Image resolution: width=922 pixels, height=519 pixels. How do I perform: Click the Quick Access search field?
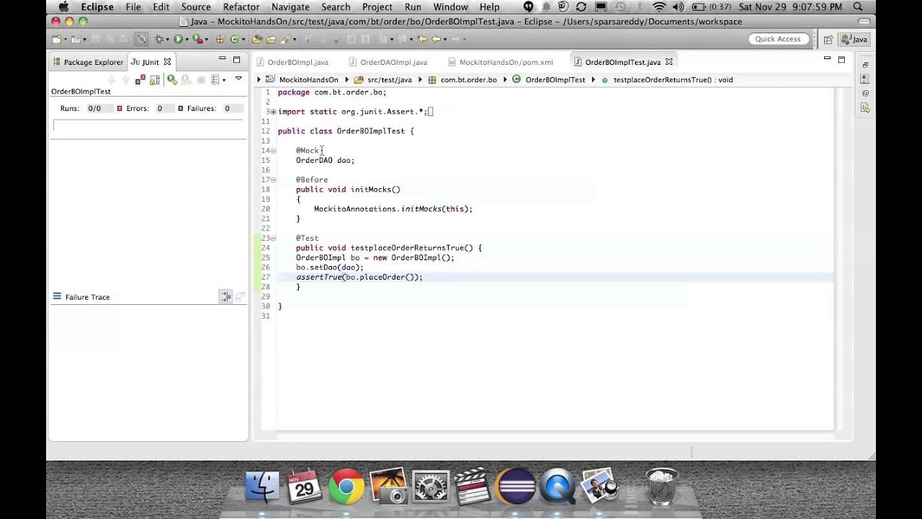tap(778, 39)
